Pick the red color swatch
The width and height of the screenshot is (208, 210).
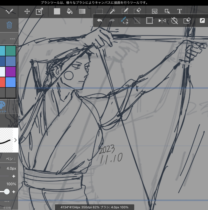[2, 82]
